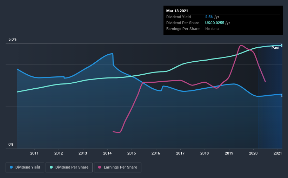Screen dimensions: 288x178
Task: Click the 2021 x-axis label
Action: click(x=277, y=153)
